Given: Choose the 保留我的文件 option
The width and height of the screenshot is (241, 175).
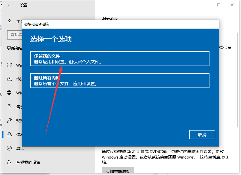Looking at the screenshot, I should (x=119, y=59).
